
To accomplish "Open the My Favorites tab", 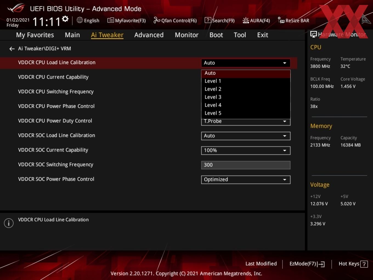I will [35, 35].
